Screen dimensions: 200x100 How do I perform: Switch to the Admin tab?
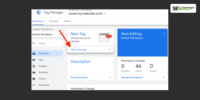[68, 21]
